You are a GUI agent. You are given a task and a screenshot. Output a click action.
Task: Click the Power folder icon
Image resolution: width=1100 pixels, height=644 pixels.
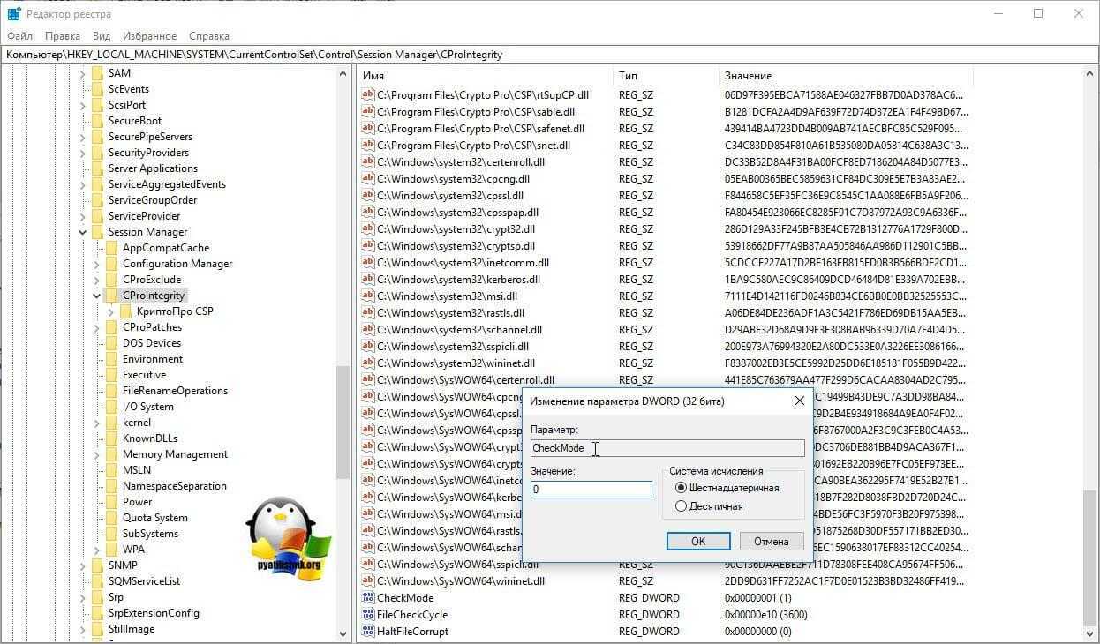(x=111, y=502)
